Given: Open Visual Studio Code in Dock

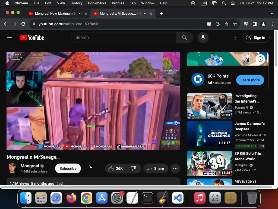Looking at the screenshot, I should [x=178, y=198].
